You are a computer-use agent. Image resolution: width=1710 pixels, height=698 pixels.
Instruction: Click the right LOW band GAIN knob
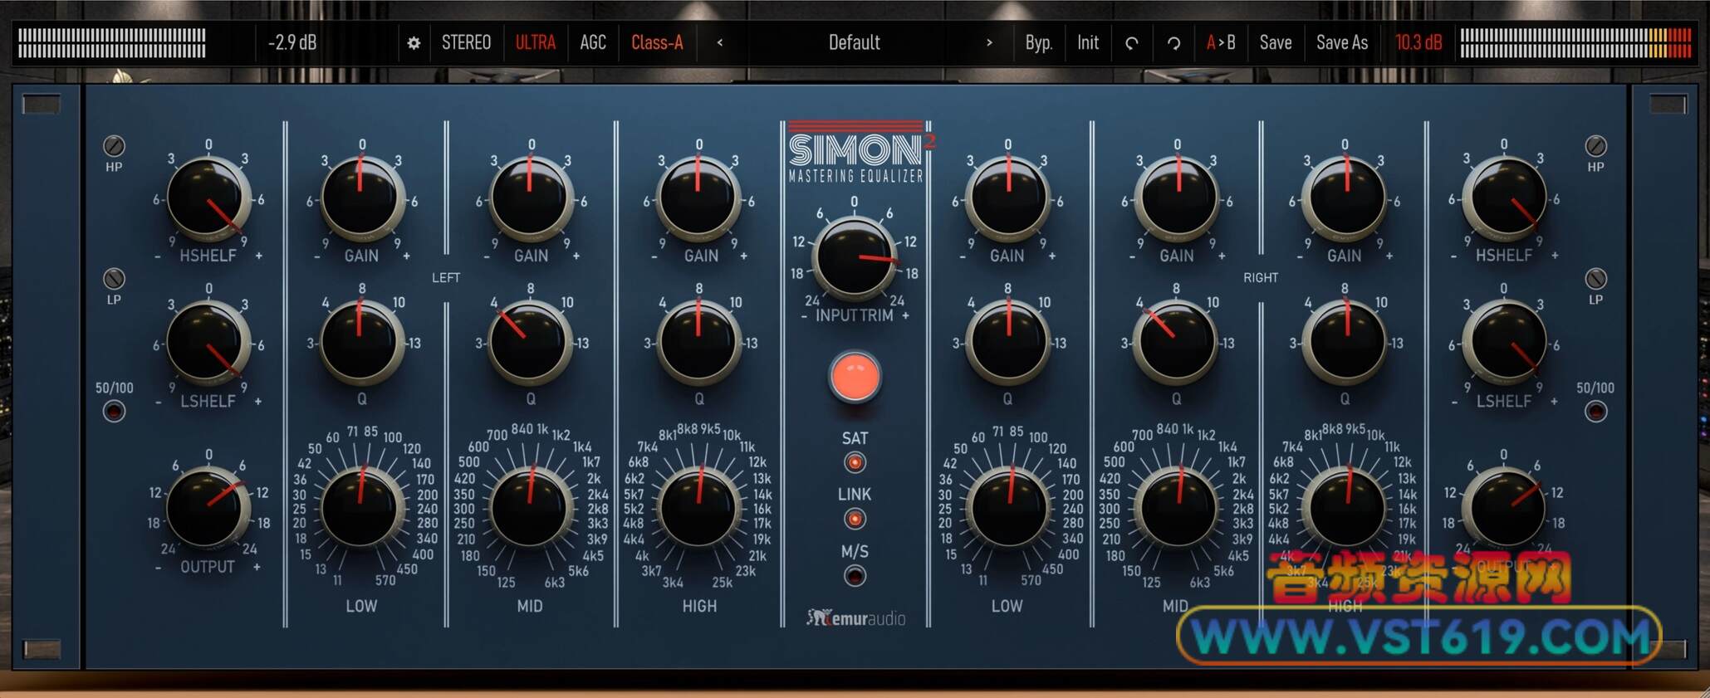click(x=1008, y=198)
